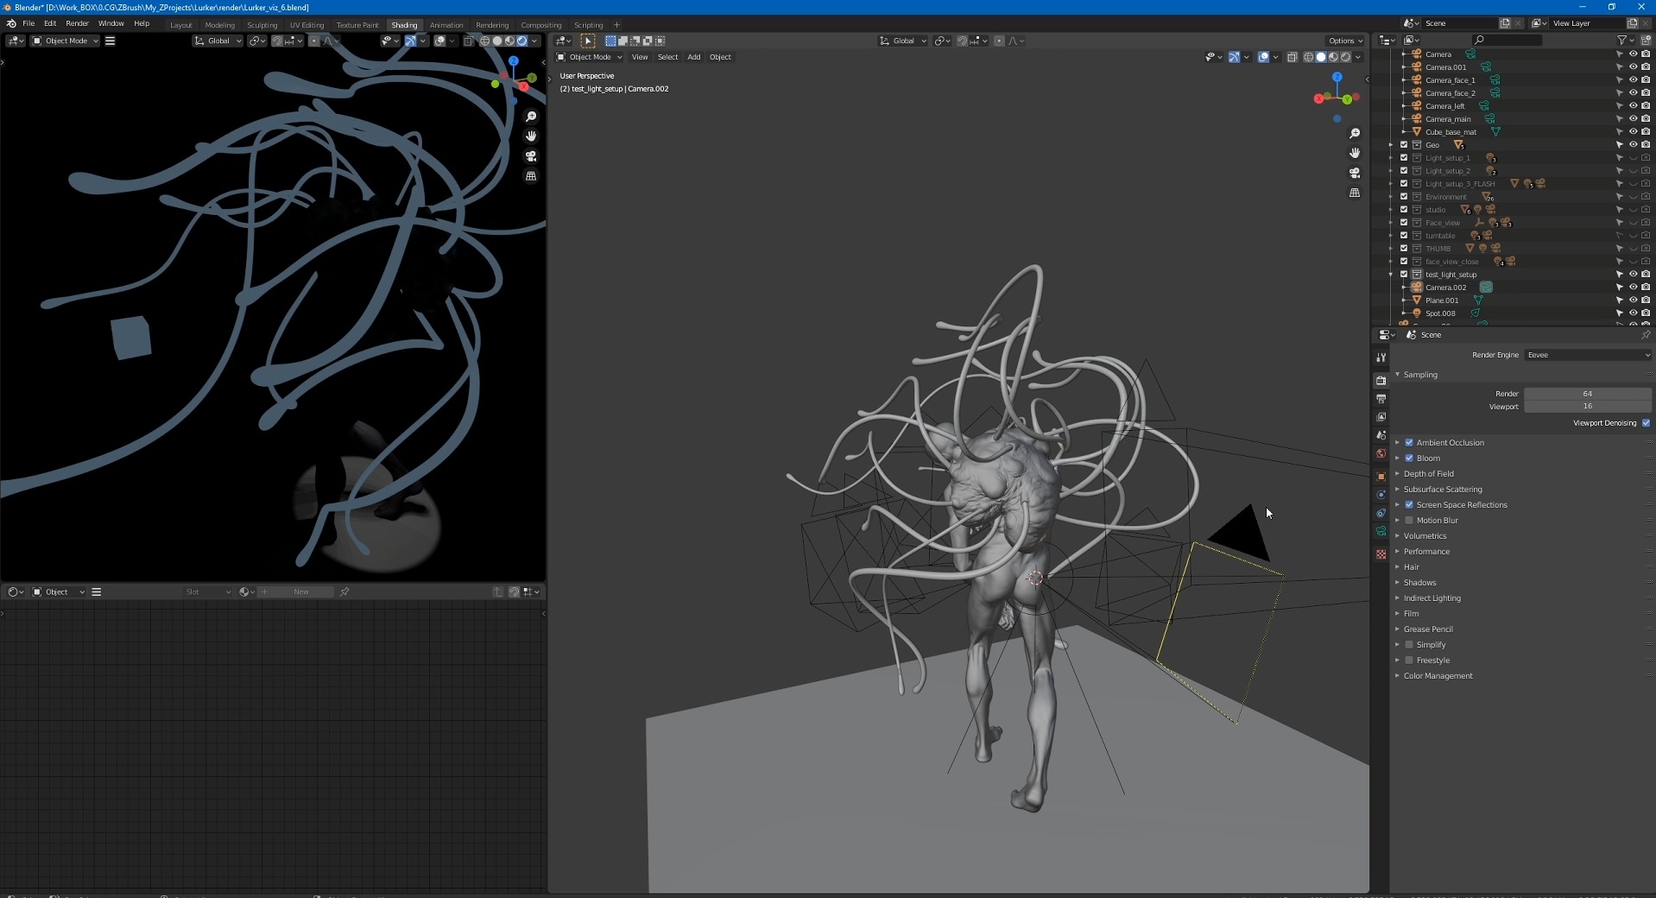Viewport: 1656px width, 898px height.
Task: Switch to orthographic view in main viewport
Action: pos(1355,193)
